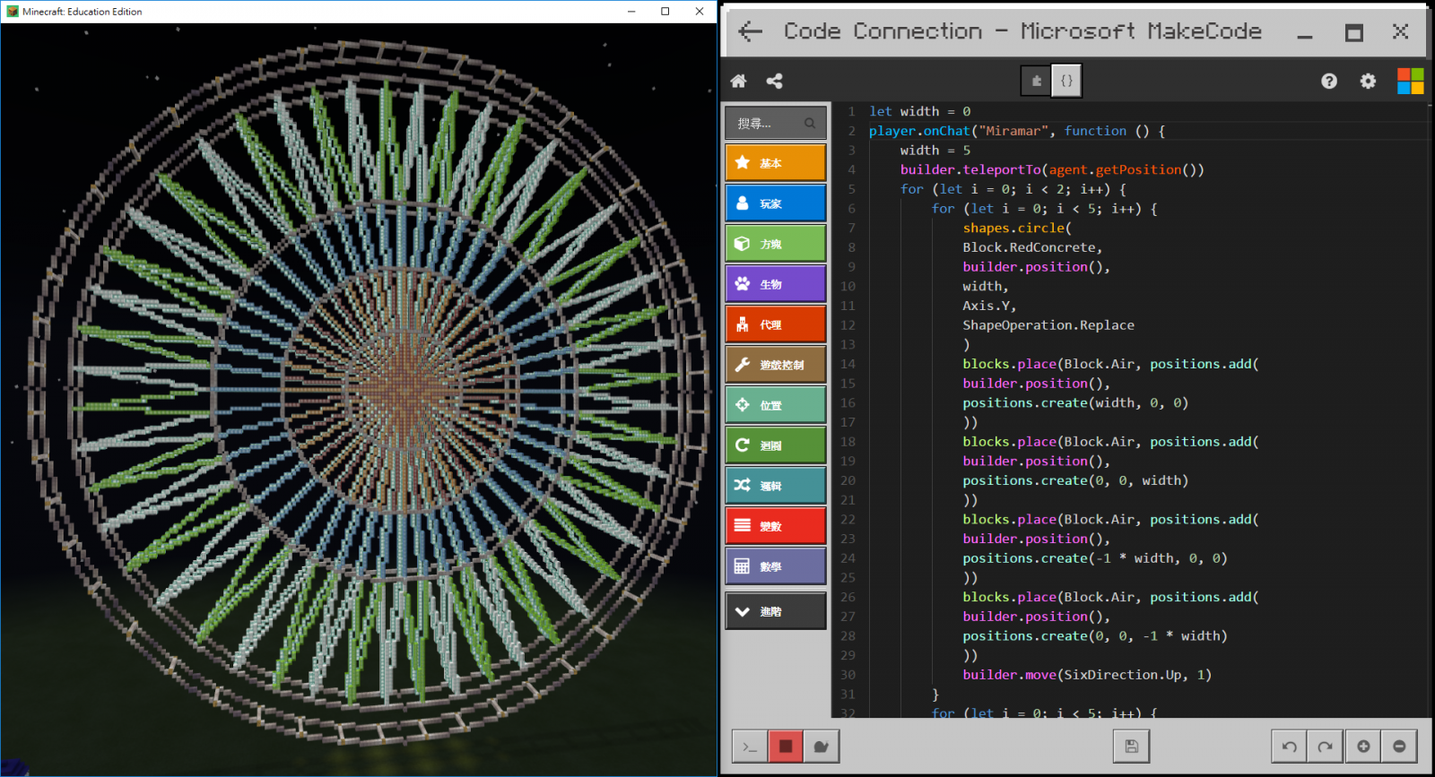Image resolution: width=1435 pixels, height=777 pixels.
Task: Select the 數學 math category
Action: [775, 566]
